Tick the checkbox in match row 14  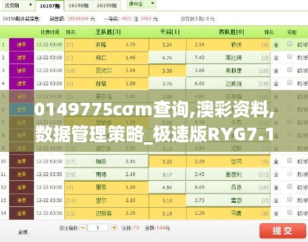pyautogui.click(x=290, y=212)
